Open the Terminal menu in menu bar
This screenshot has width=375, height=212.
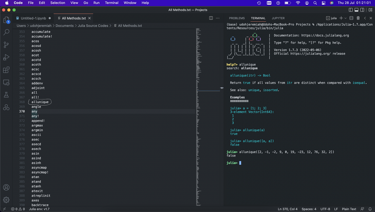tap(112, 3)
